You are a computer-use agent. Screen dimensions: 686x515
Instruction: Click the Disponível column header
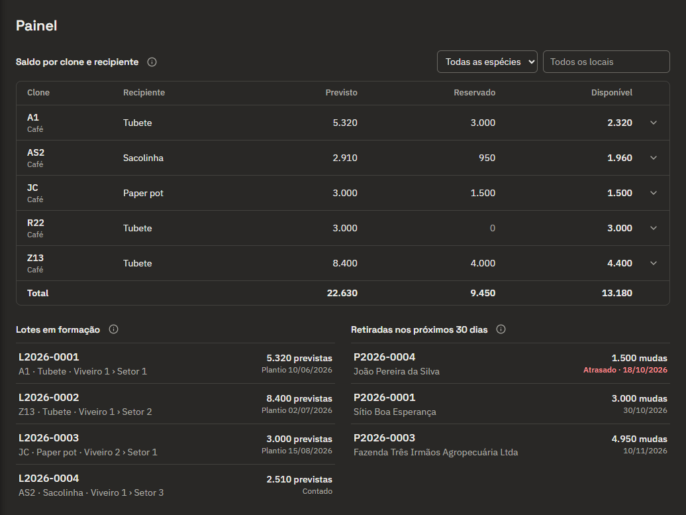612,92
